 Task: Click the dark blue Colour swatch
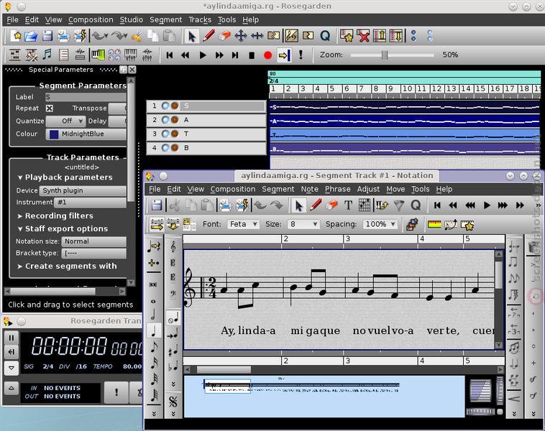(54, 134)
